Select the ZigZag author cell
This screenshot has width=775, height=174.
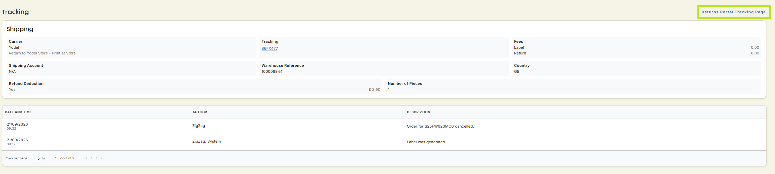coord(199,126)
